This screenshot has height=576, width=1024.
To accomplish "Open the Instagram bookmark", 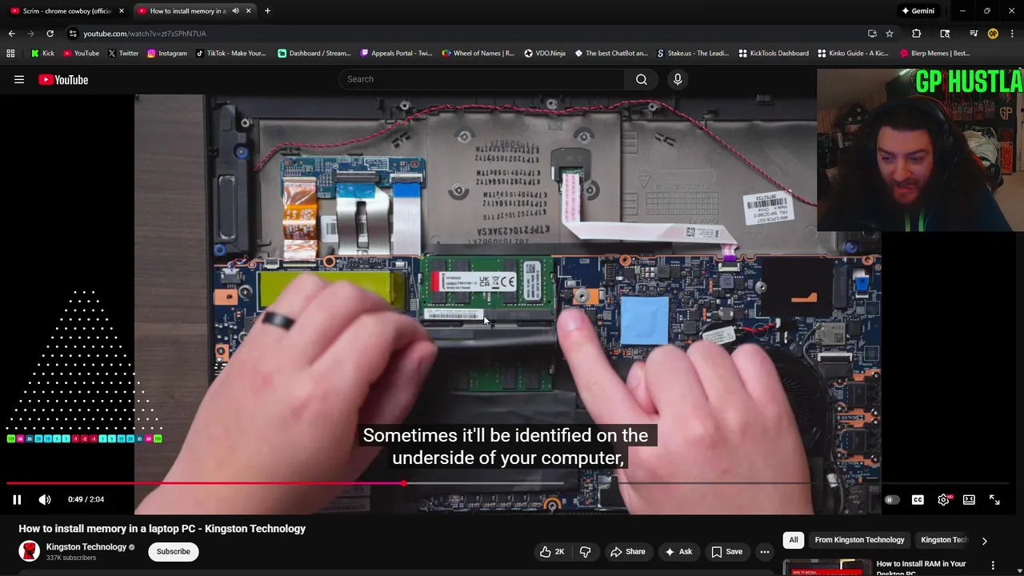I will (166, 54).
